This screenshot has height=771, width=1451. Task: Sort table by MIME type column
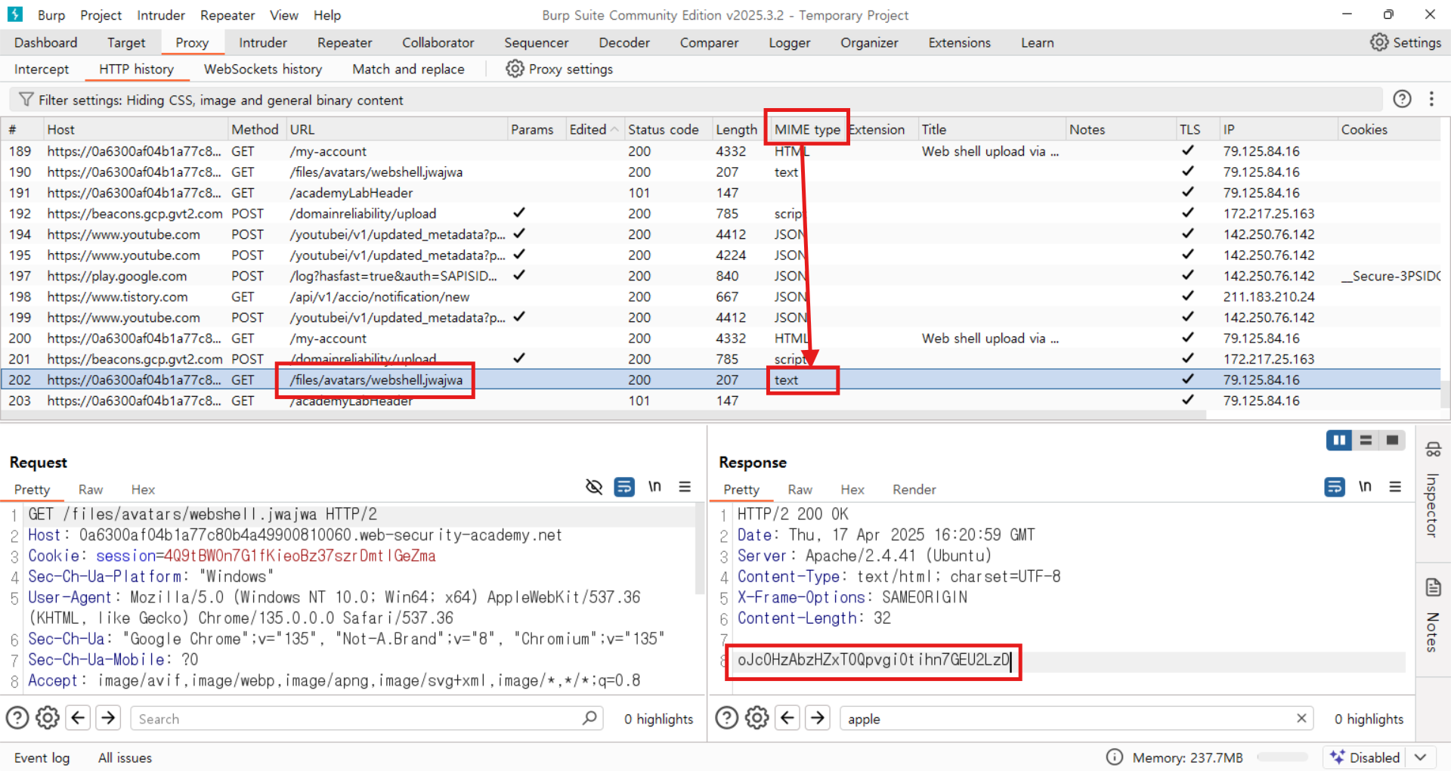tap(806, 129)
